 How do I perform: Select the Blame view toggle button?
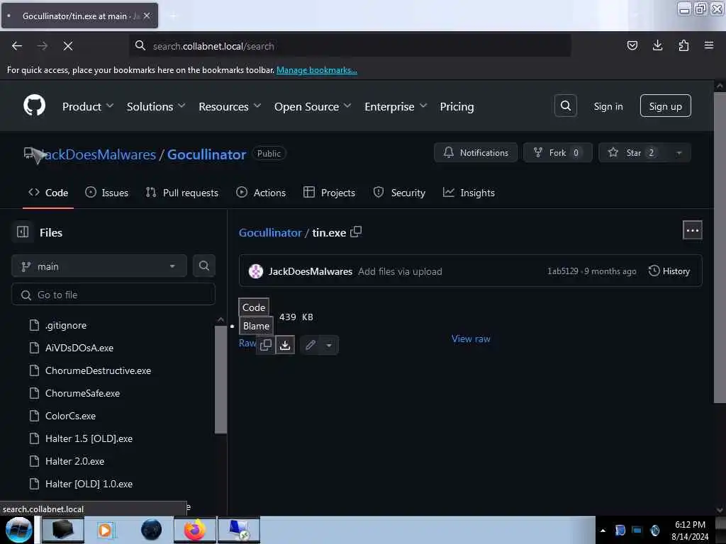pyautogui.click(x=256, y=326)
